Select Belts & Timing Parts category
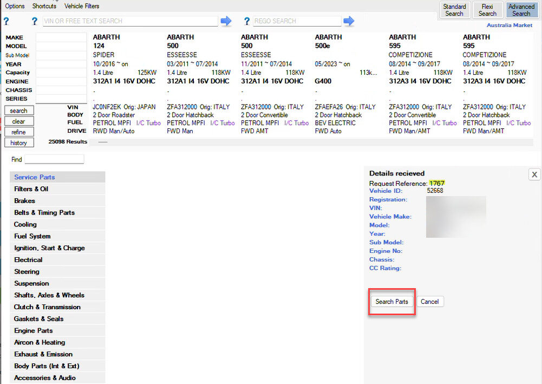Screen dimensions: 542x384 (x=58, y=212)
